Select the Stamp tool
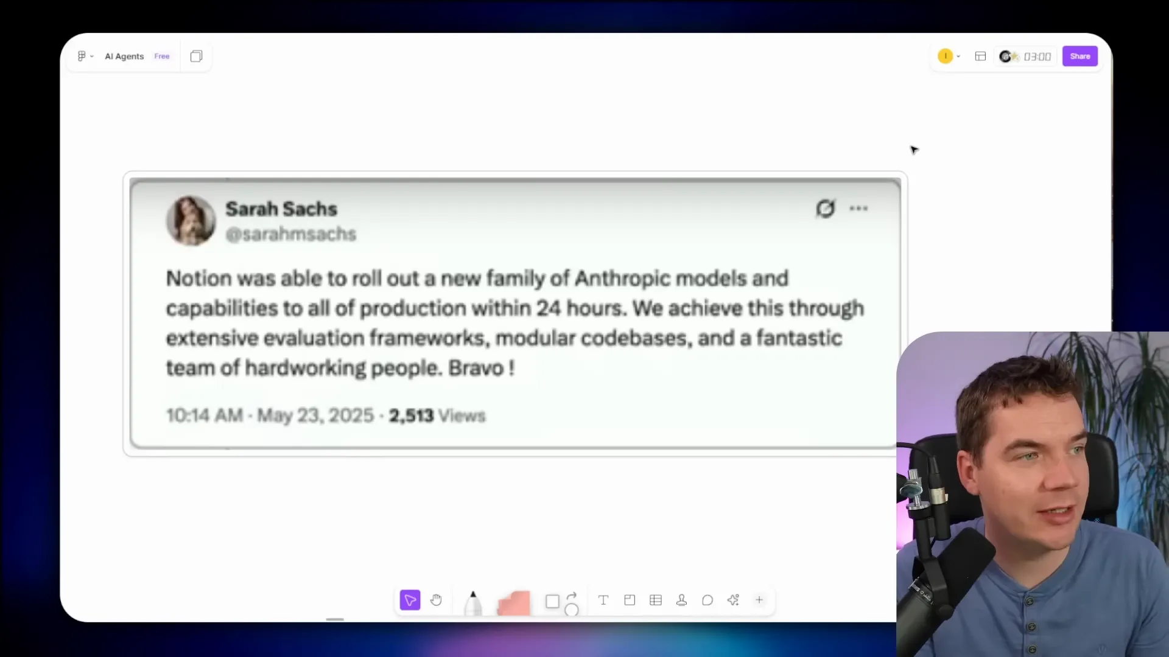Screen dimensions: 1169x657 click(x=681, y=600)
